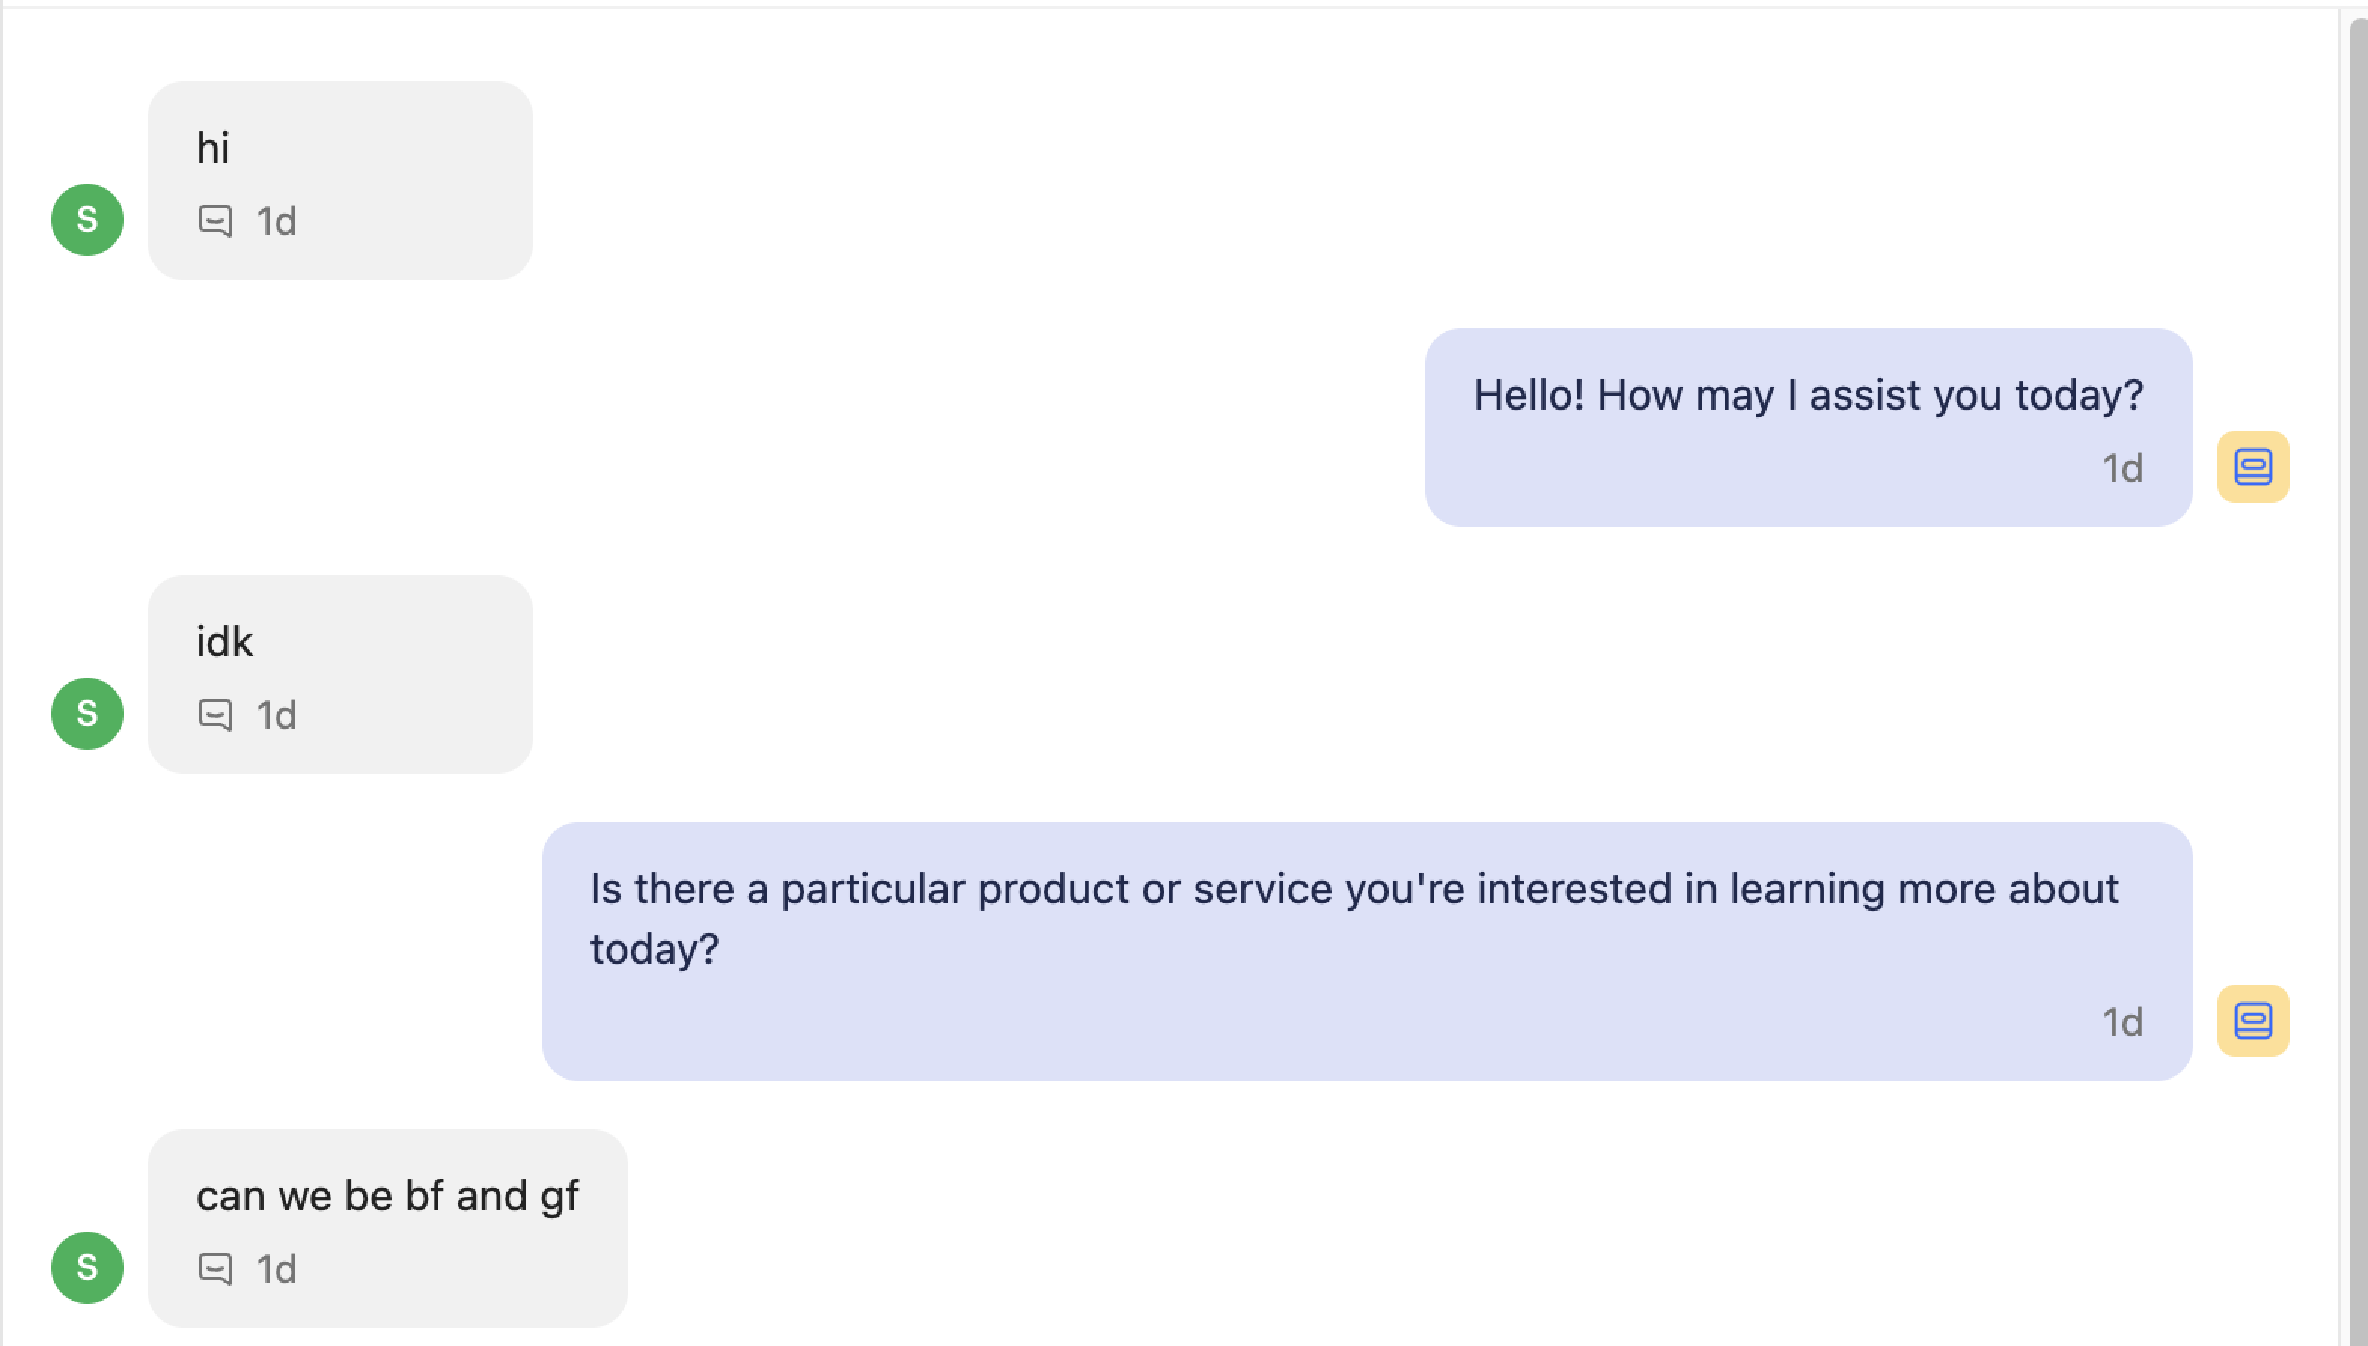Click the chat bubble icon under "idk"

pos(214,715)
